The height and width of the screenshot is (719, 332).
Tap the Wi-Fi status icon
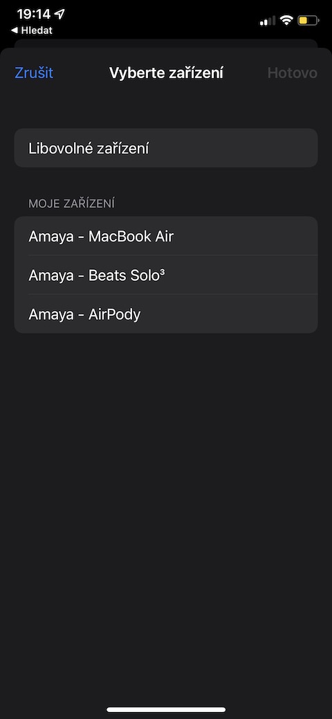coord(286,20)
